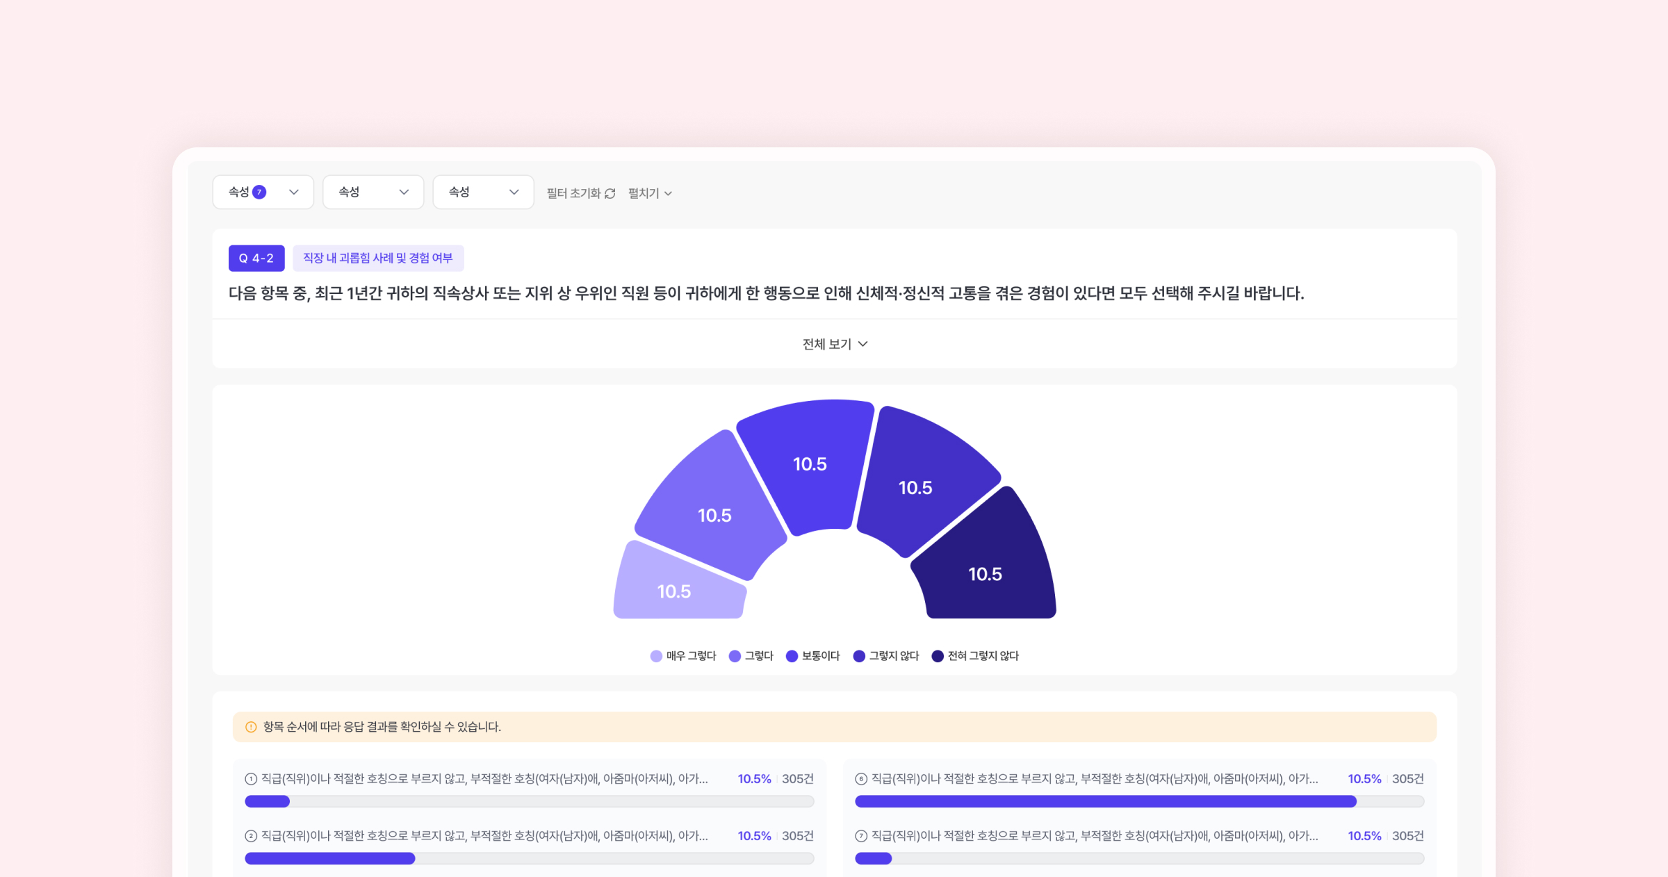This screenshot has width=1668, height=877.
Task: Open the first 속성 dropdown with badge 7
Action: point(263,192)
